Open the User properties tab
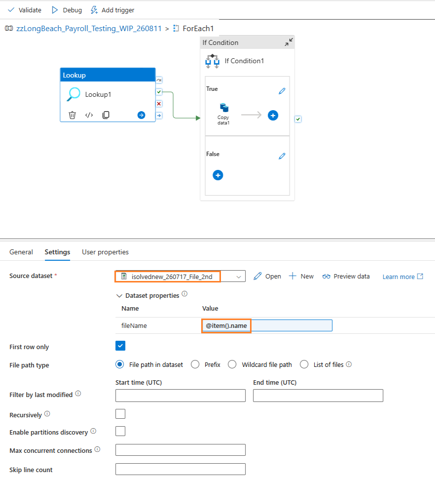 click(105, 252)
